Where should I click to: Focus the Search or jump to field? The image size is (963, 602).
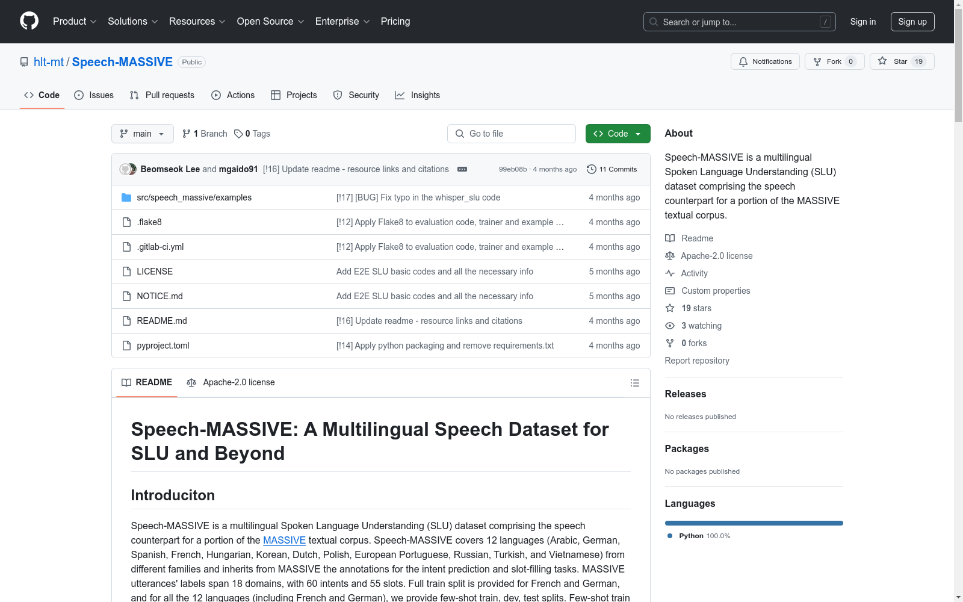(740, 22)
